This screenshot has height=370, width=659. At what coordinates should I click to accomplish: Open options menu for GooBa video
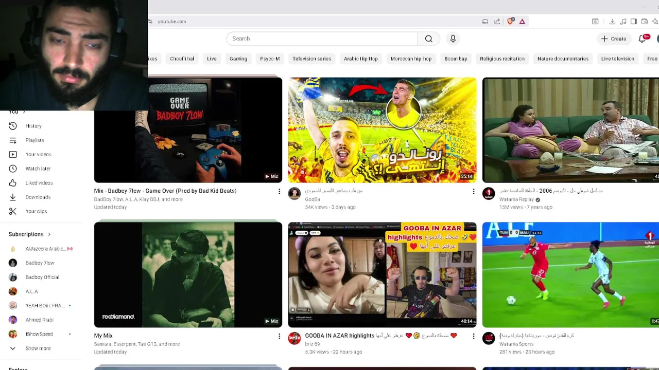[473, 192]
